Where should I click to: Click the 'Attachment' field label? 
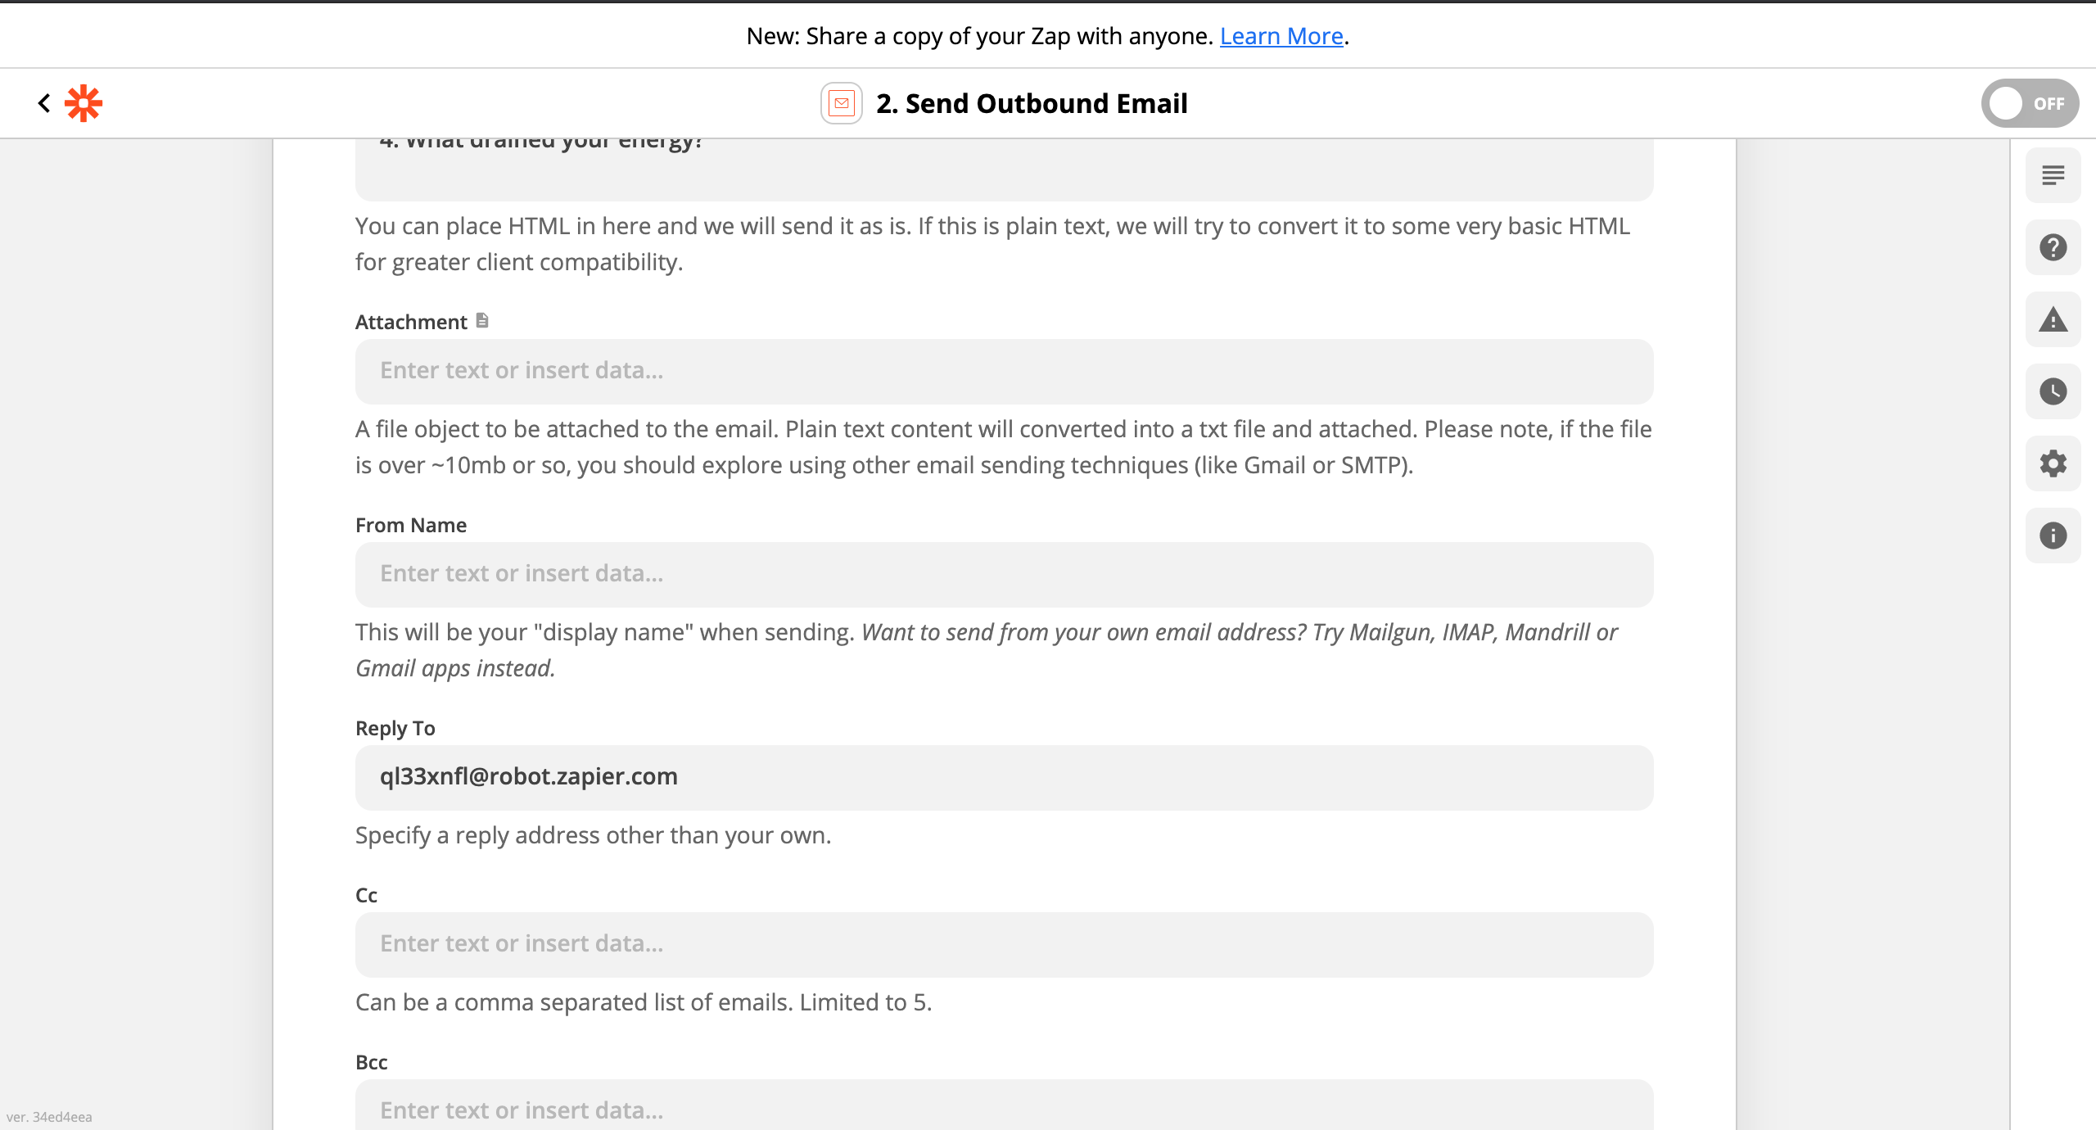coord(411,322)
